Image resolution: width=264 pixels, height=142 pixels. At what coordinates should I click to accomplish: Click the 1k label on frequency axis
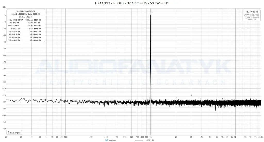[x=151, y=137]
